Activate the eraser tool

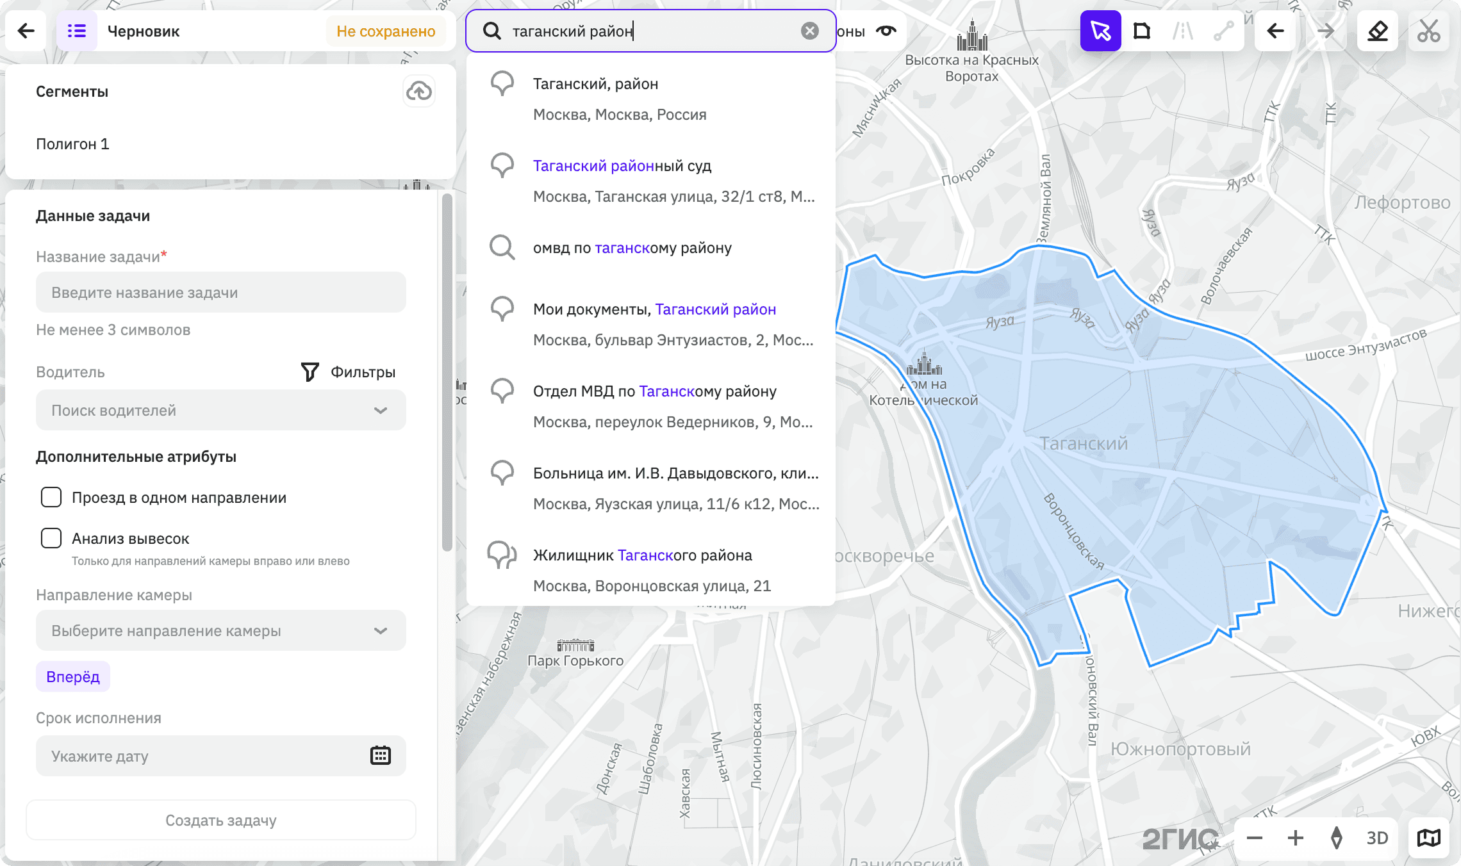point(1378,31)
